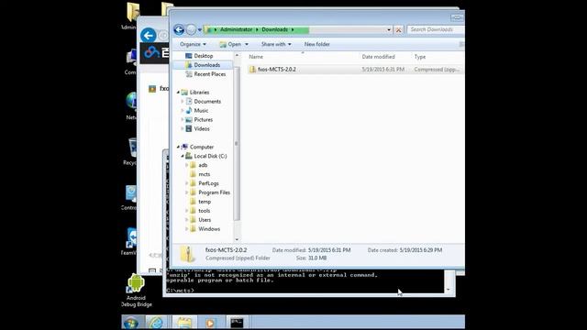
Task: Click browser back arrow in rear window
Action: point(149,36)
